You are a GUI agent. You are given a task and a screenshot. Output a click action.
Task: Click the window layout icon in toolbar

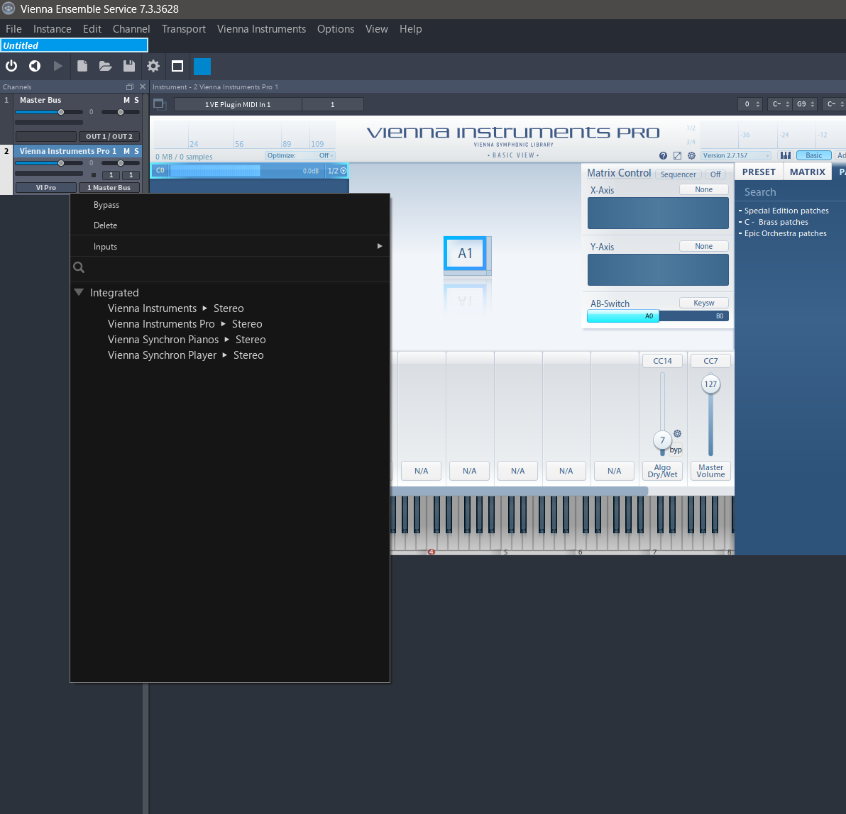tap(177, 66)
